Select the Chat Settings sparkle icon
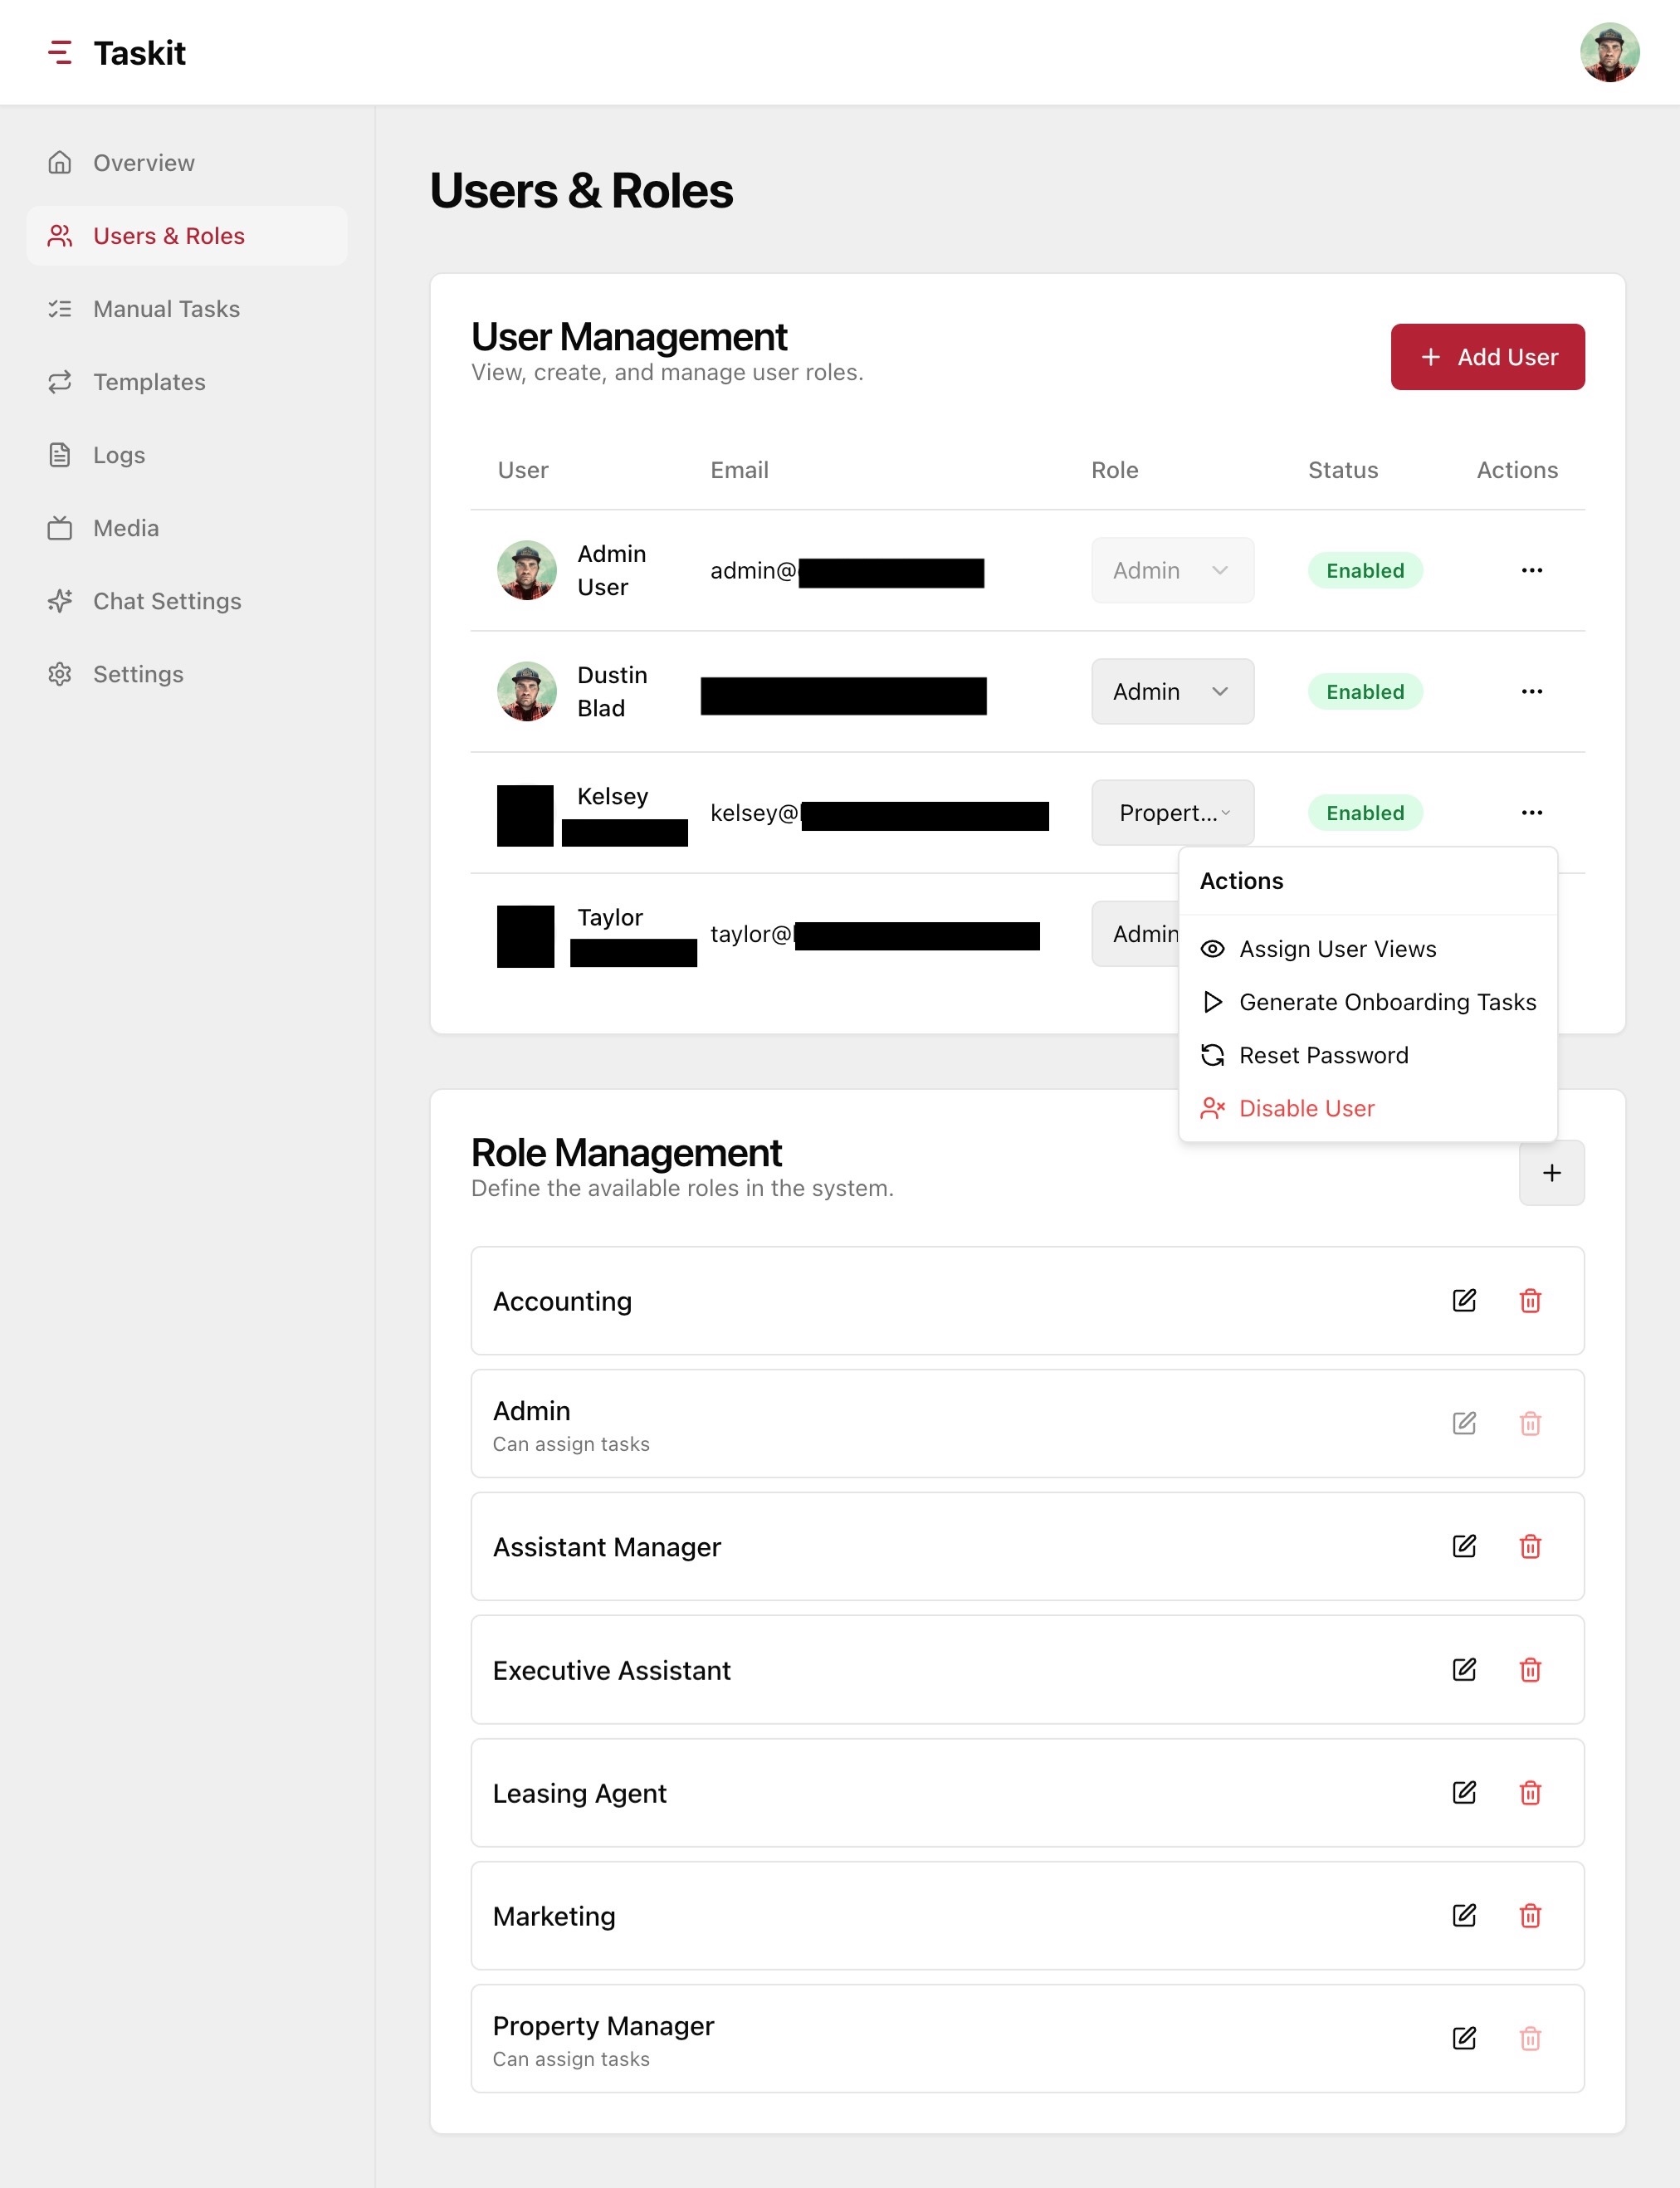 tap(59, 601)
